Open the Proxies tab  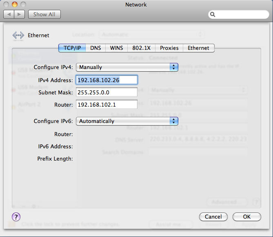169,48
